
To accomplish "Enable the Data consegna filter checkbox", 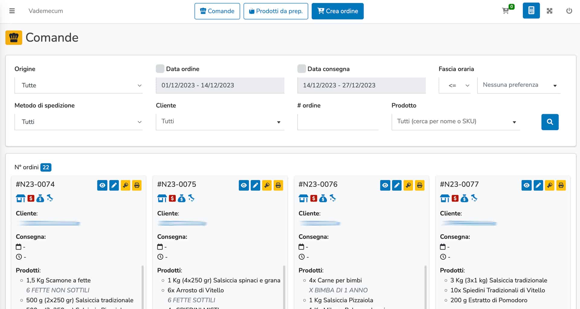I will coord(301,68).
